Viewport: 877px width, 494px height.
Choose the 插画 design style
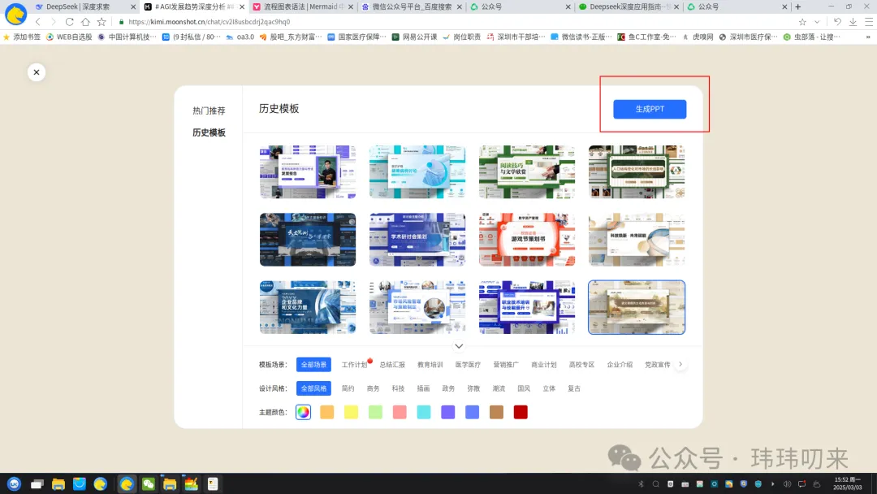[x=423, y=388]
